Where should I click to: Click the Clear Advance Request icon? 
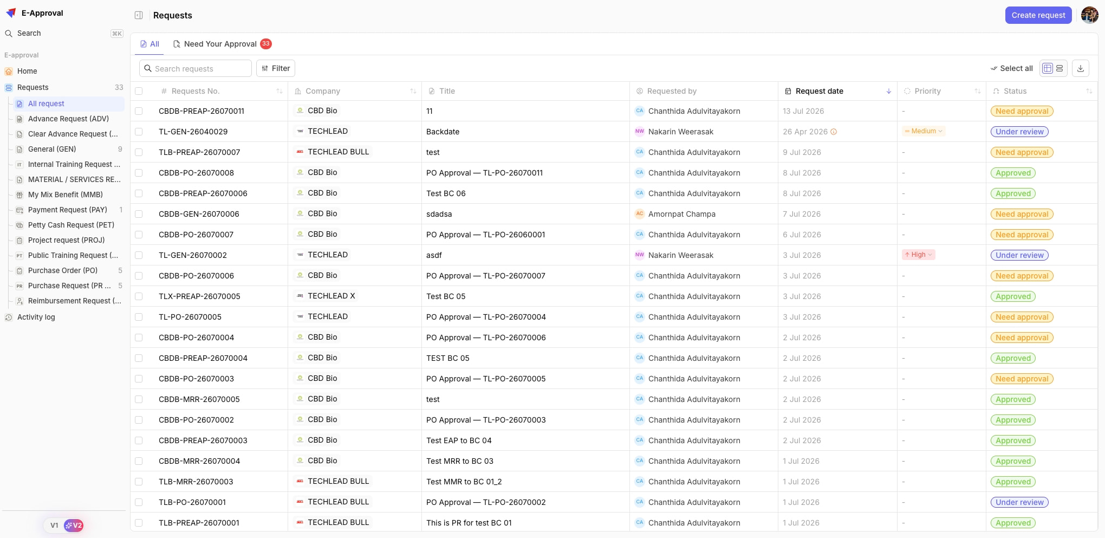pyautogui.click(x=19, y=134)
